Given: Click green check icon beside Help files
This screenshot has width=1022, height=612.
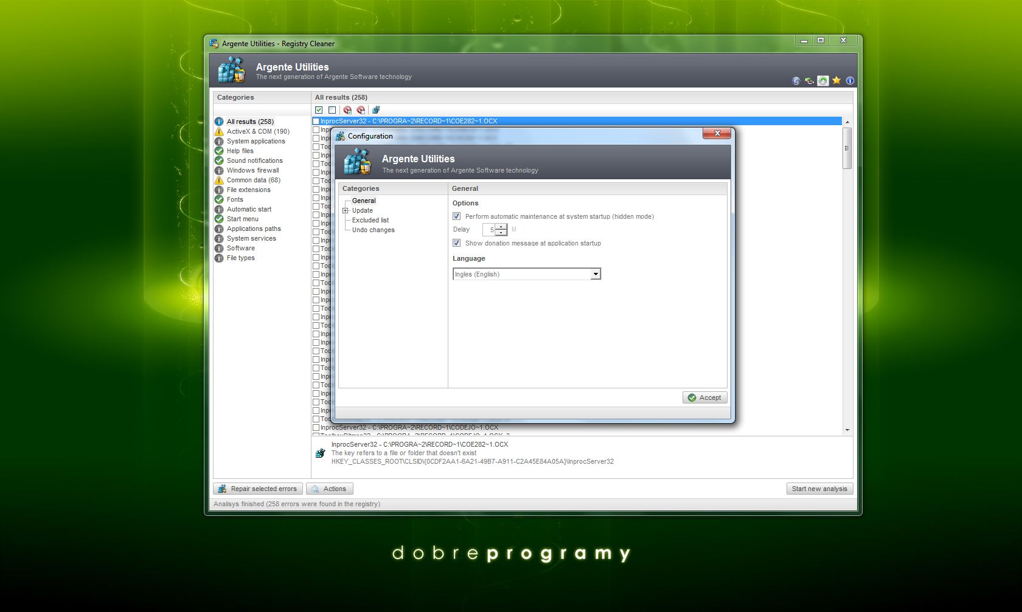Looking at the screenshot, I should [x=219, y=151].
